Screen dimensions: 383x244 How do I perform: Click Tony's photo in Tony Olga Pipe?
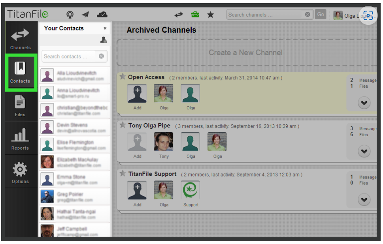164,141
